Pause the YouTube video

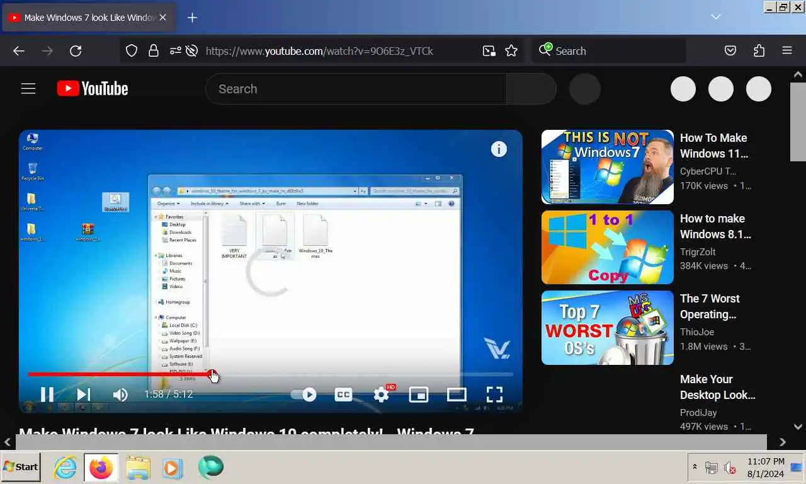pyautogui.click(x=47, y=395)
